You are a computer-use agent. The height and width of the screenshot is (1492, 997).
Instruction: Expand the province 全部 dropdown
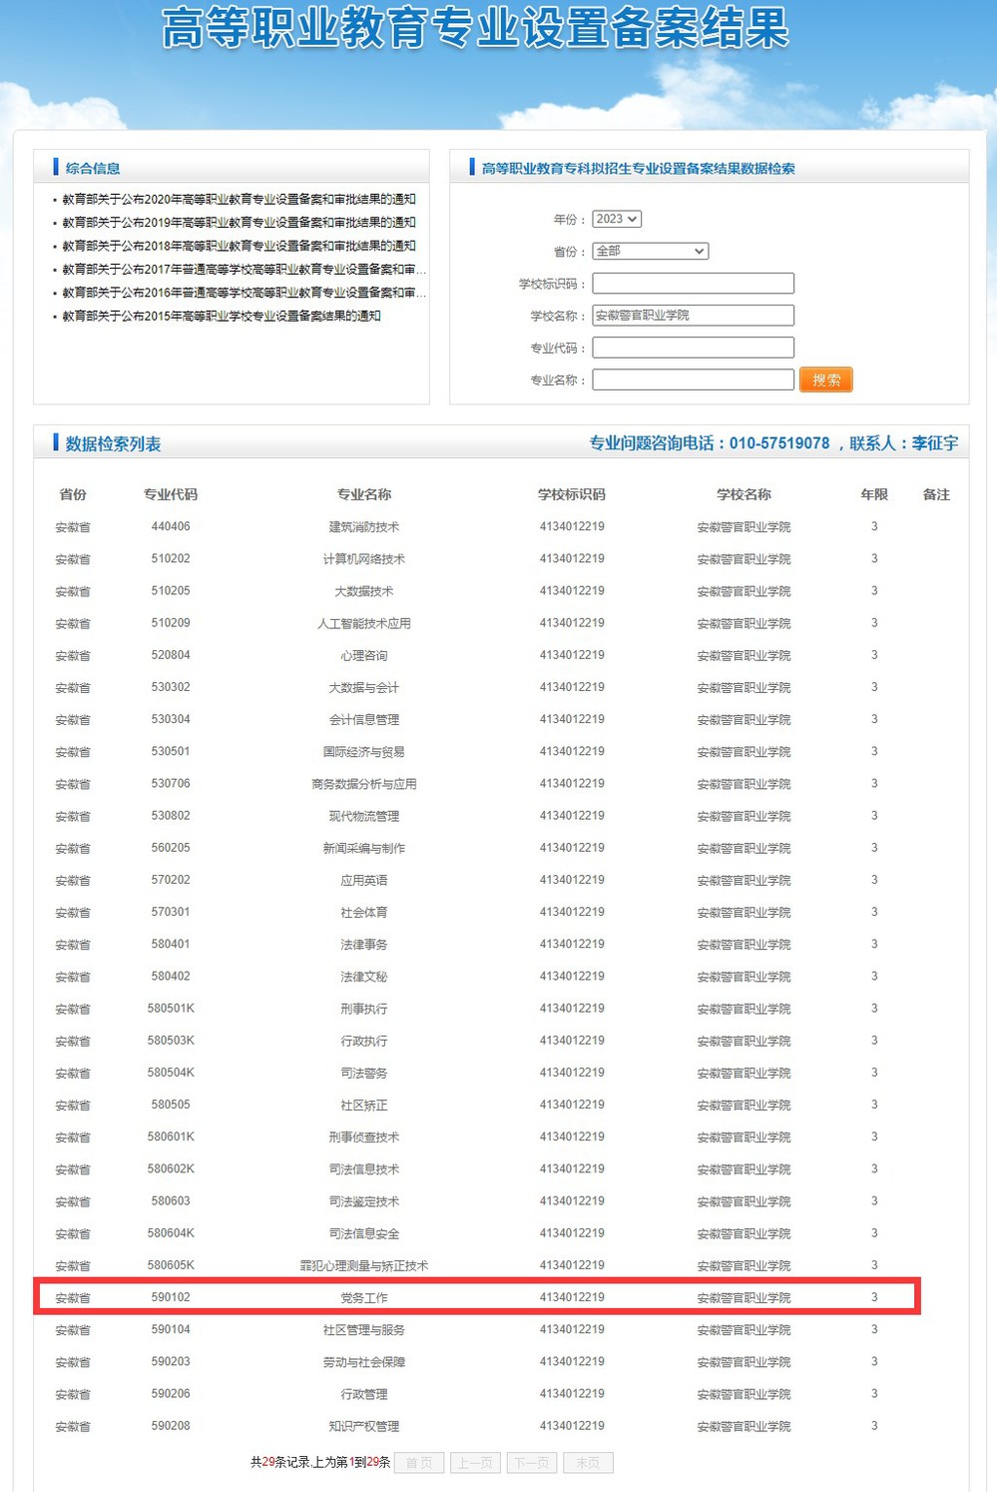tap(650, 251)
